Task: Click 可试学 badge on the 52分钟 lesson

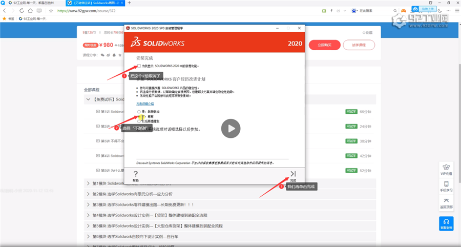Action: point(351,171)
